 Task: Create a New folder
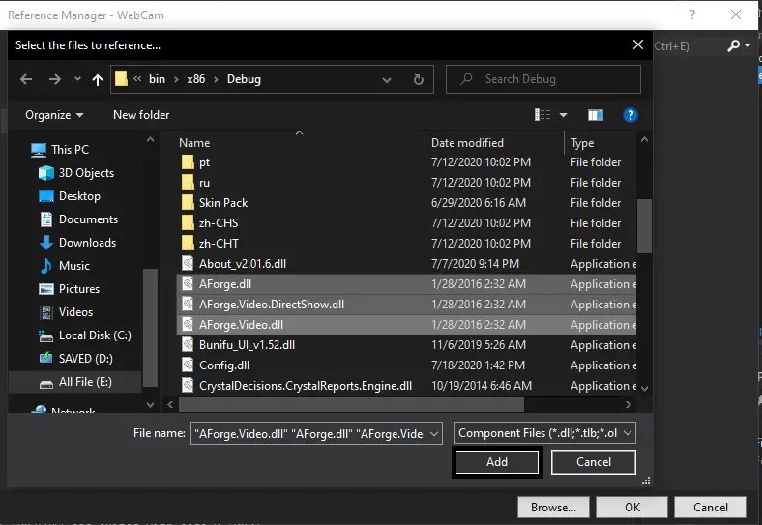(x=141, y=115)
